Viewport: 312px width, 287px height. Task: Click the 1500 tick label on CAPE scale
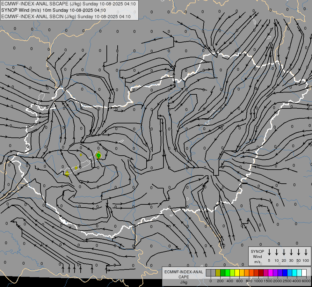click(268, 281)
